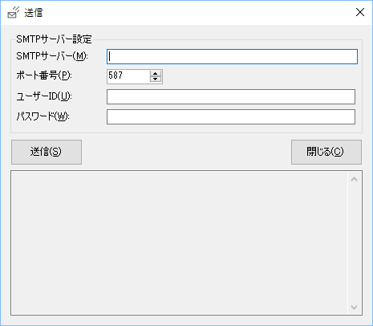Viewport: 373px width, 326px height.
Task: Click the 閉じる(C) button
Action: 326,152
